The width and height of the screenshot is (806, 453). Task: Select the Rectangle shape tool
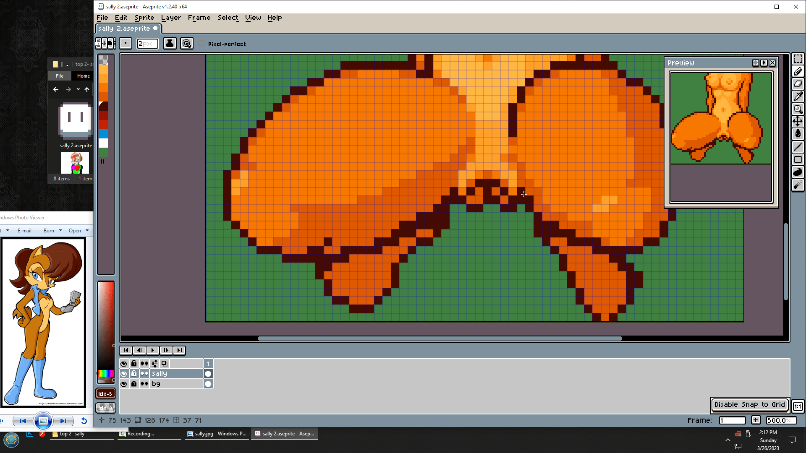click(798, 159)
